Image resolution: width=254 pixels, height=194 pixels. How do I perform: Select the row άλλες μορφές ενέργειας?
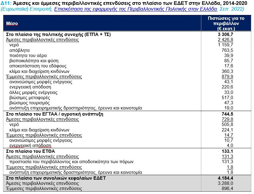click(x=127, y=92)
